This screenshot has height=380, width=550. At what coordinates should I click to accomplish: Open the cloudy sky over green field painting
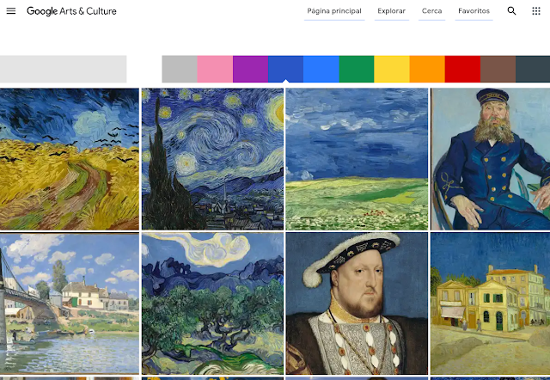coord(357,159)
